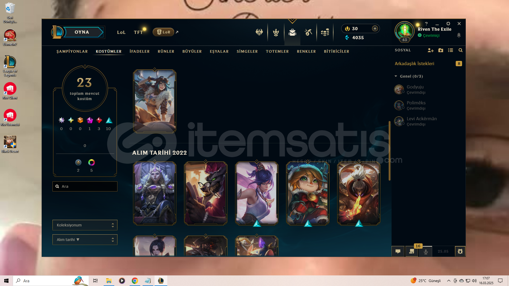Open the Profile laurel icon

click(x=276, y=32)
